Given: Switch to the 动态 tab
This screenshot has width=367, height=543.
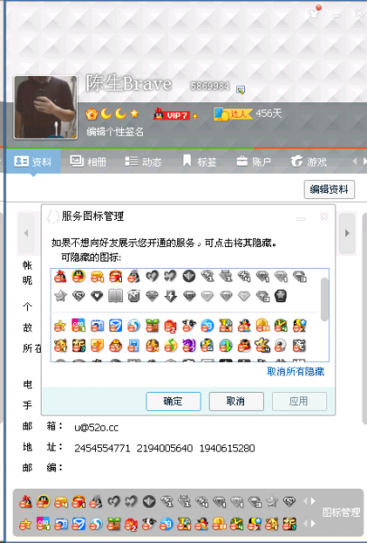Looking at the screenshot, I should click(x=143, y=161).
